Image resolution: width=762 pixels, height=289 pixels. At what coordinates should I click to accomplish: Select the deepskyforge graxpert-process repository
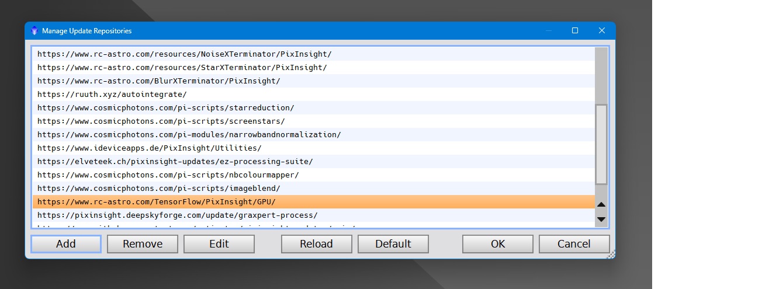click(313, 215)
